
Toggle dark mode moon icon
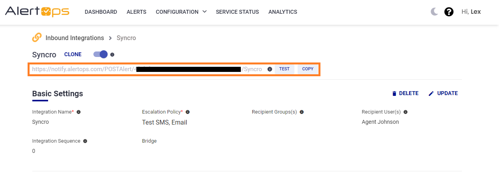pos(434,12)
